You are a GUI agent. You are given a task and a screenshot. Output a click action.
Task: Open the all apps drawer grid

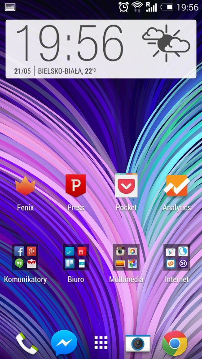(101, 343)
